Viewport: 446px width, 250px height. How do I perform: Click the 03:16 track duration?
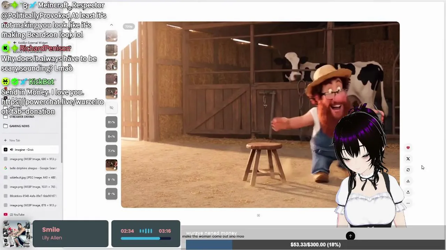(x=165, y=231)
